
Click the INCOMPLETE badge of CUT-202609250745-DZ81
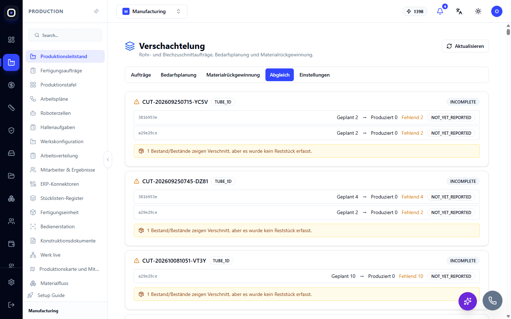(x=463, y=181)
